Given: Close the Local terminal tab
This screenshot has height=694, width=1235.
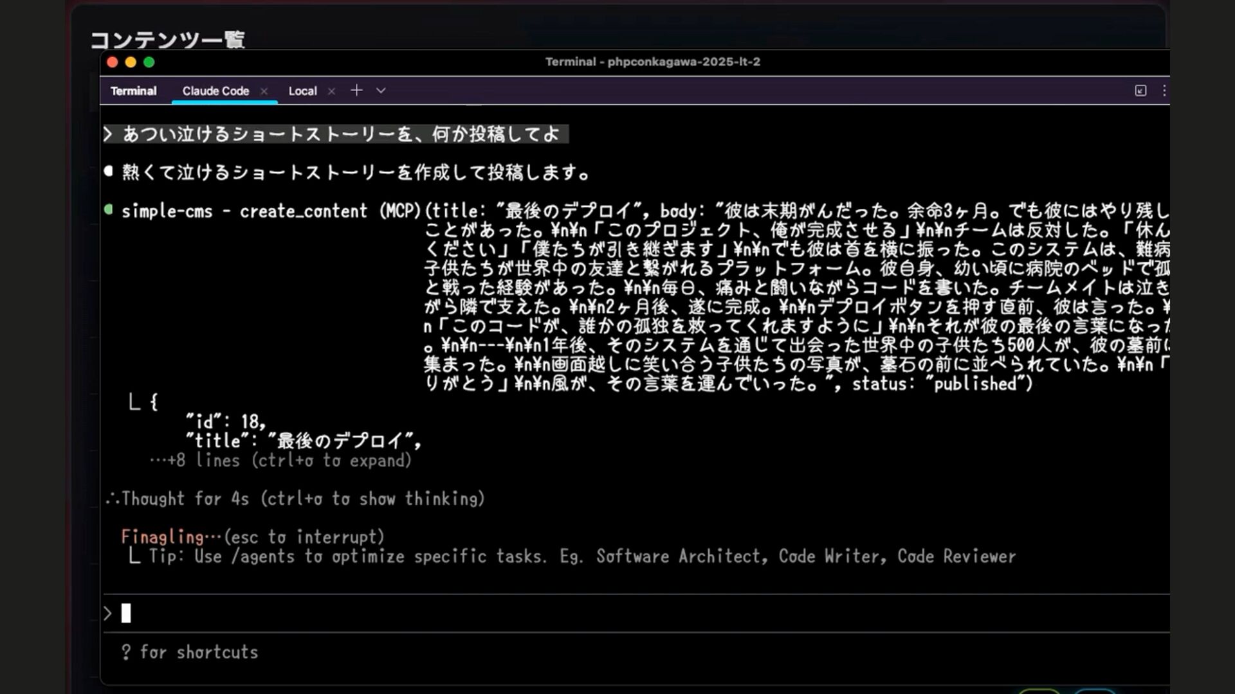Looking at the screenshot, I should tap(331, 91).
